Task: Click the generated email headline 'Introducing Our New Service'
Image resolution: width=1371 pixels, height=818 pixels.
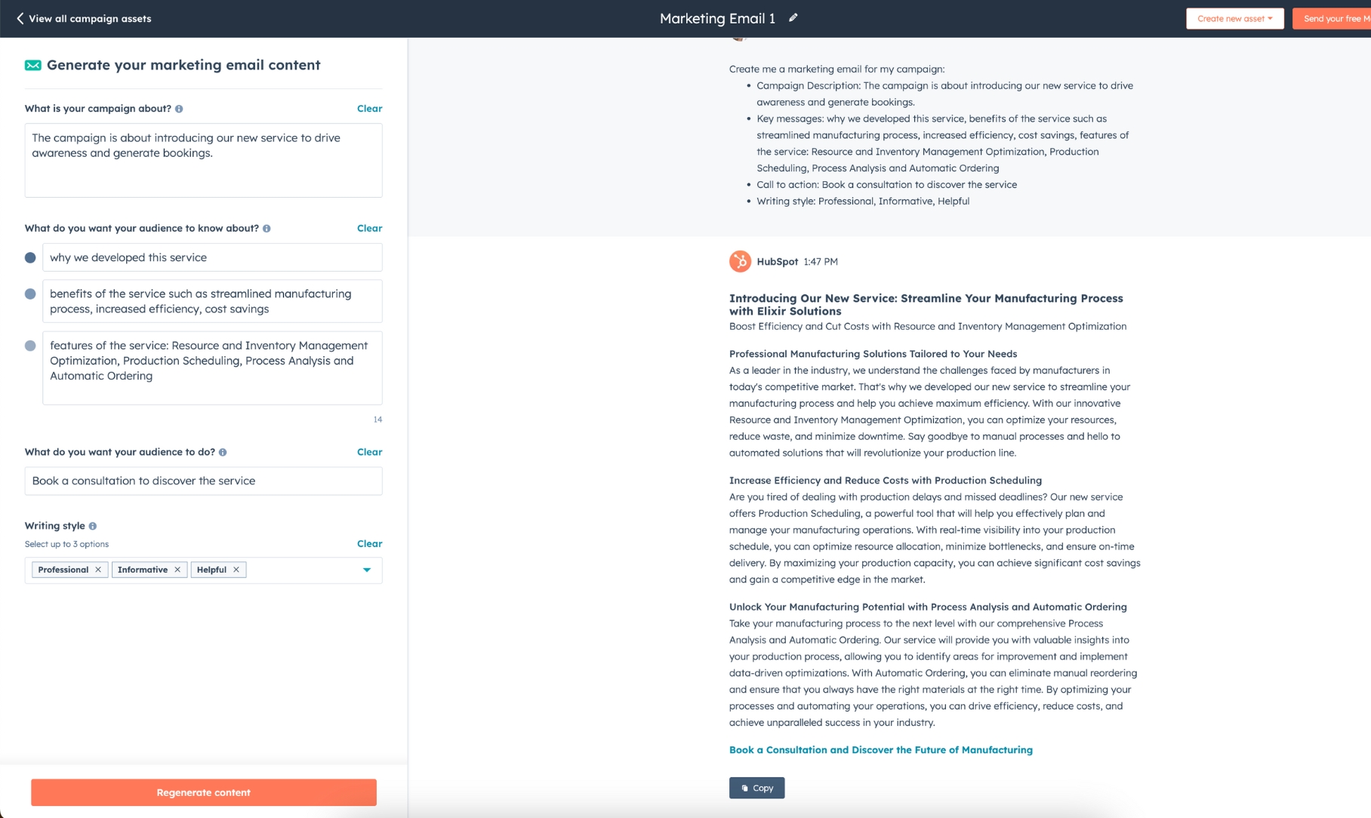Action: point(926,304)
